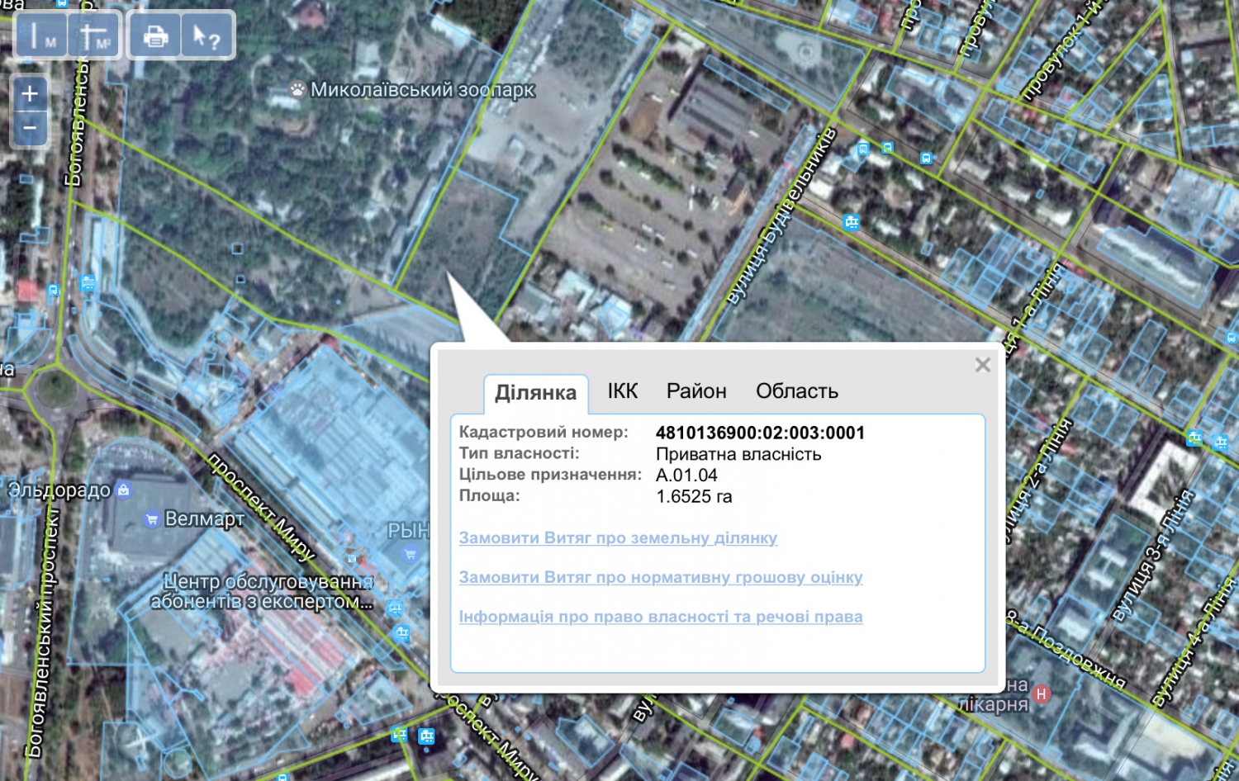Zoom out with the minus button

30,128
